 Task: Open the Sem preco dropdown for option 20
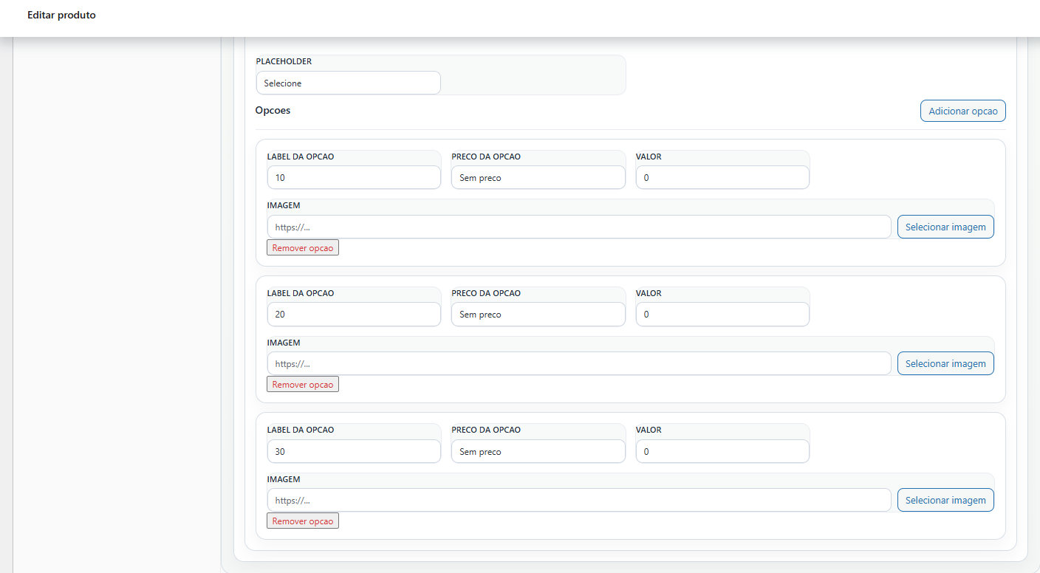pos(538,314)
